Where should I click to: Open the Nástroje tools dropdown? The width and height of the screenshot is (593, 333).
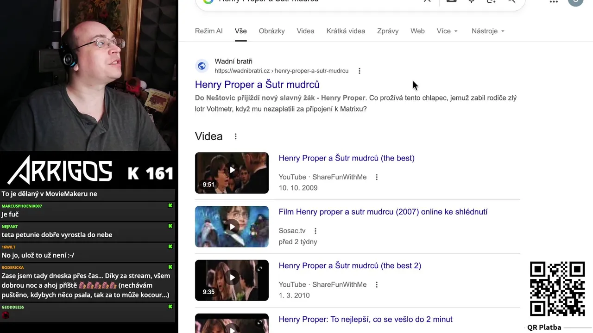point(488,31)
